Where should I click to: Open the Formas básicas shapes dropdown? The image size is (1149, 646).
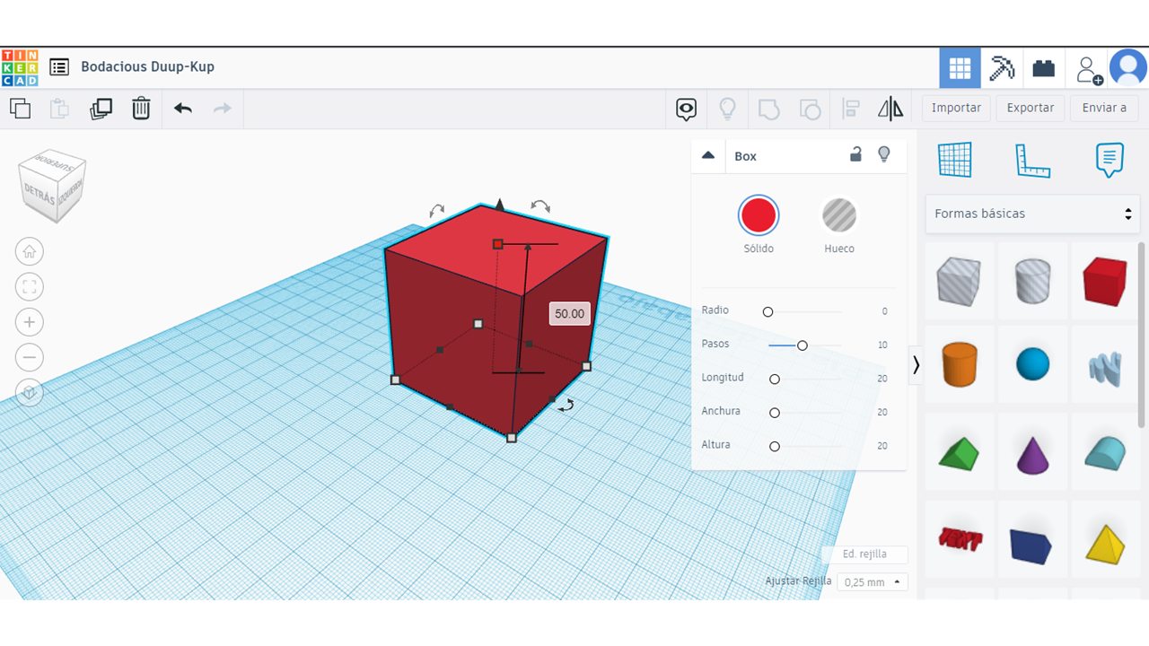point(1032,214)
